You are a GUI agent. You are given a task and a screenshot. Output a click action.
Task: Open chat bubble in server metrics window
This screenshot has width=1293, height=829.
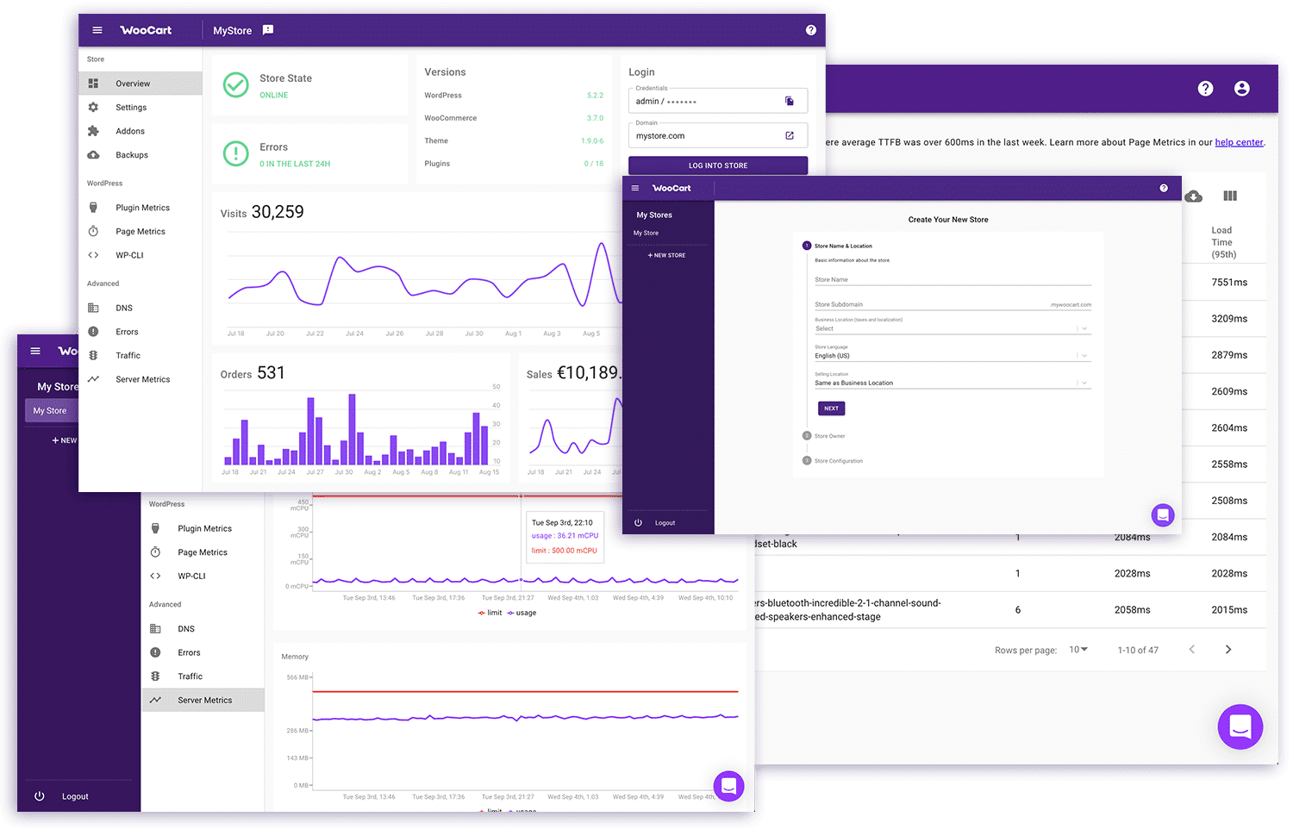tap(729, 785)
